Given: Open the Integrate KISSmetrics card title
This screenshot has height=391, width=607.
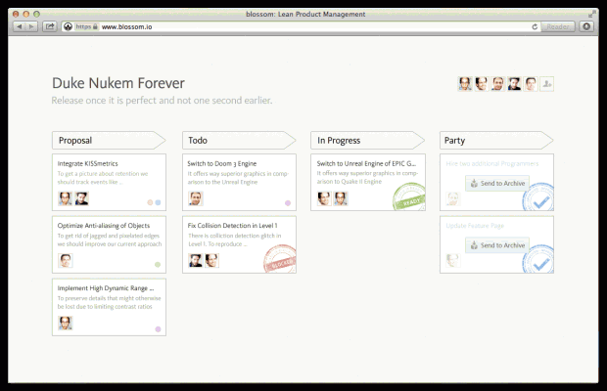Looking at the screenshot, I should [x=88, y=164].
